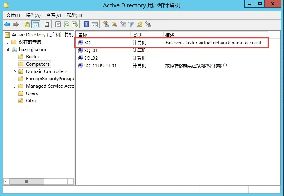284x196 pixels.
Task: Click the SQLCLUSTER01 computer icon
Action: pyautogui.click(x=81, y=66)
